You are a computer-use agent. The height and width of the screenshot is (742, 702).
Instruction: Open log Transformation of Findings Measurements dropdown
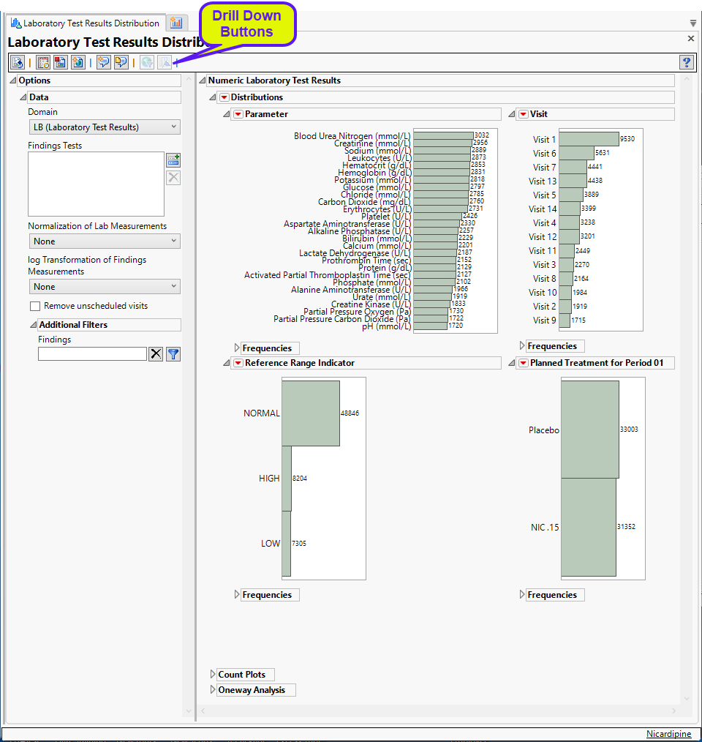[x=105, y=287]
